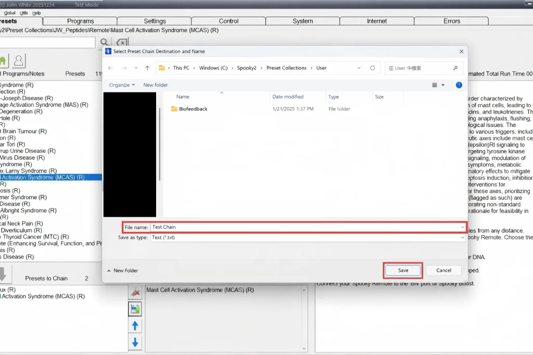Click the save preset chain disk icon
Viewport: 533px width, 355px height.
click(x=135, y=309)
